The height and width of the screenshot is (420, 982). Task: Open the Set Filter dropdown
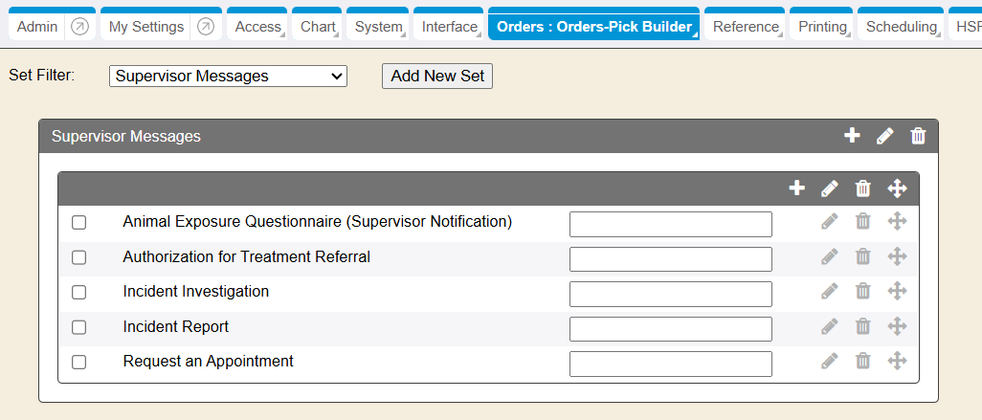[228, 76]
